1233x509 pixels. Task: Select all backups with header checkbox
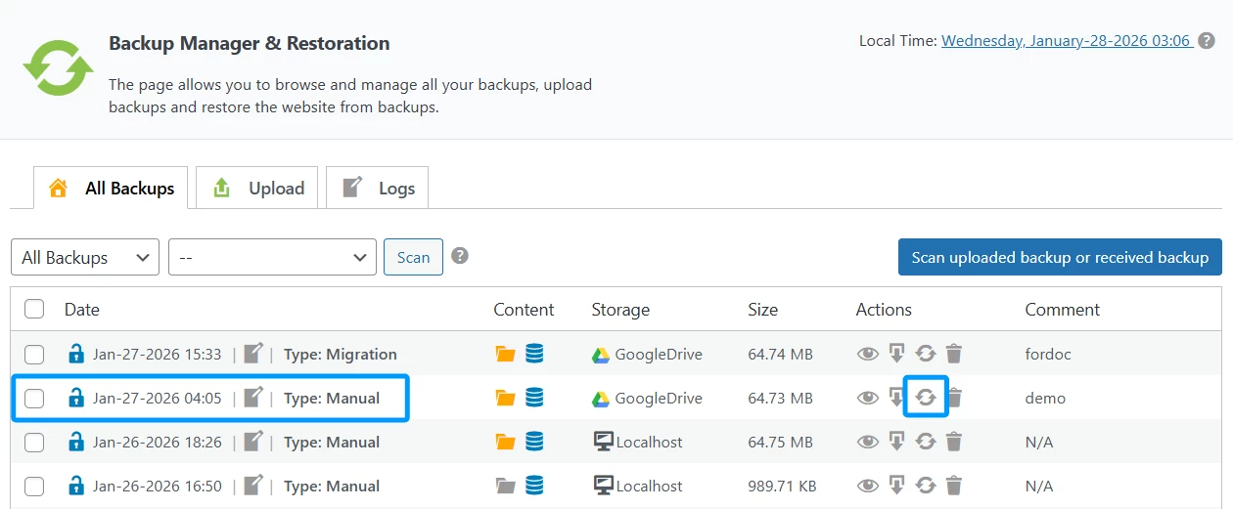pyautogui.click(x=34, y=309)
